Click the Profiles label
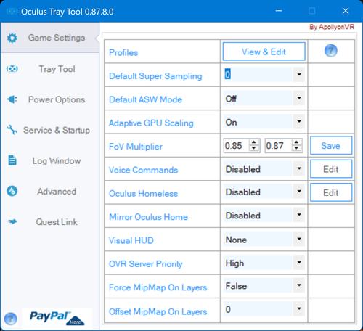The width and height of the screenshot is (363, 331). 123,52
